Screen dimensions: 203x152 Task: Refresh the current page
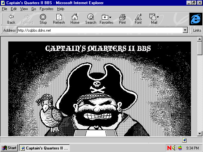tap(59, 19)
